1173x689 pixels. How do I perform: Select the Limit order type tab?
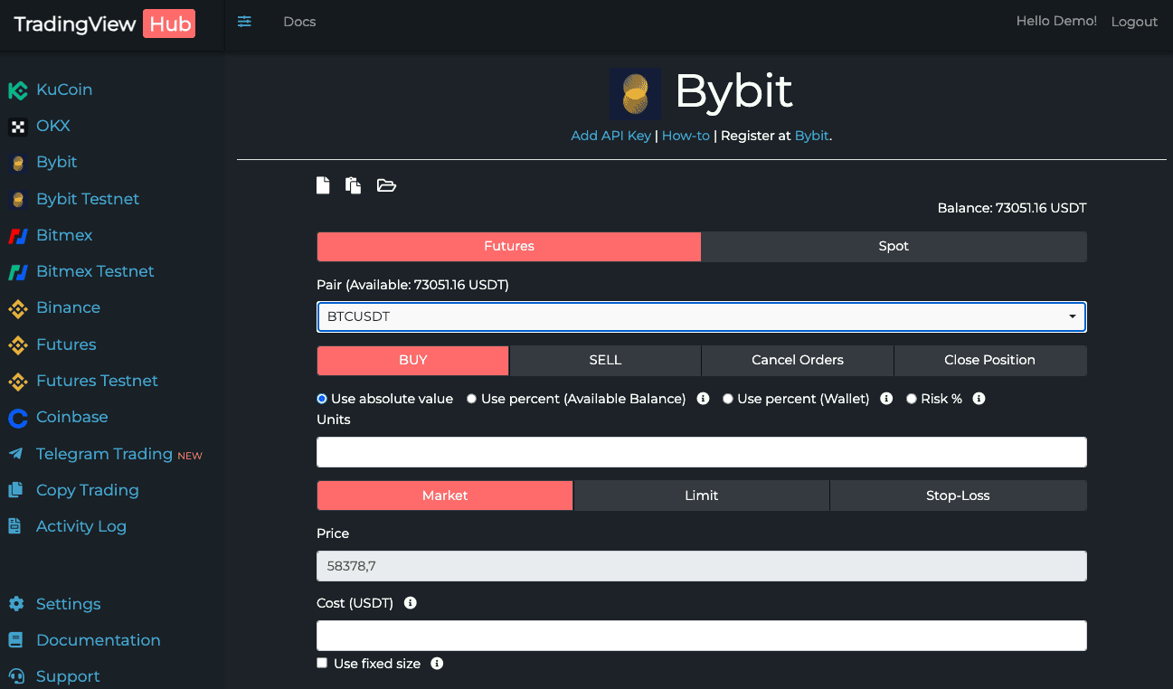[702, 496]
